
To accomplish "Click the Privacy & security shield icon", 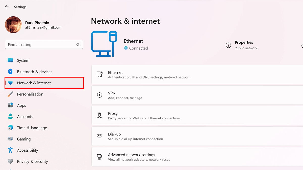I will (10, 161).
